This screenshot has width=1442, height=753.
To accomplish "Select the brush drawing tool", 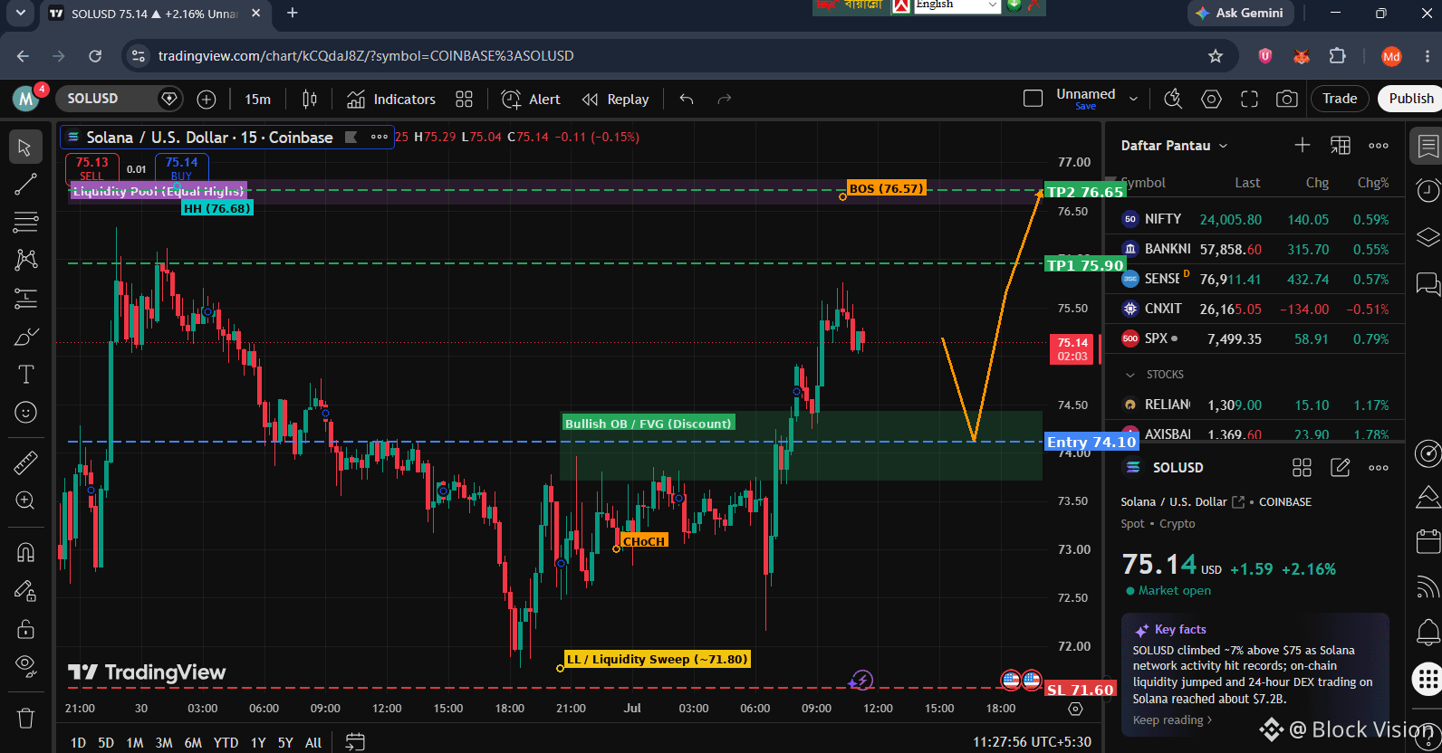I will (25, 337).
